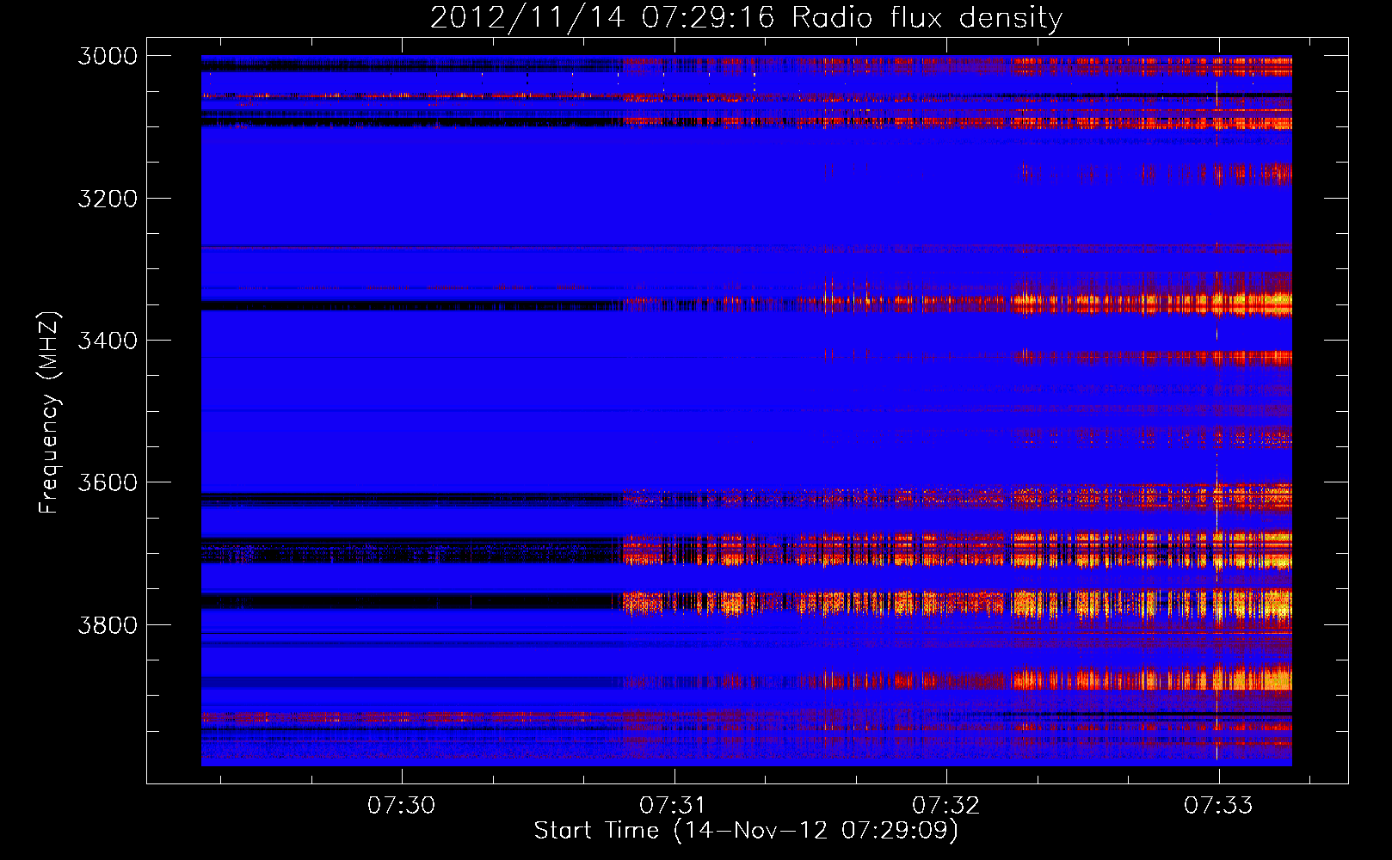This screenshot has width=1392, height=860.
Task: Click the 07:32 time tick label
Action: (946, 806)
